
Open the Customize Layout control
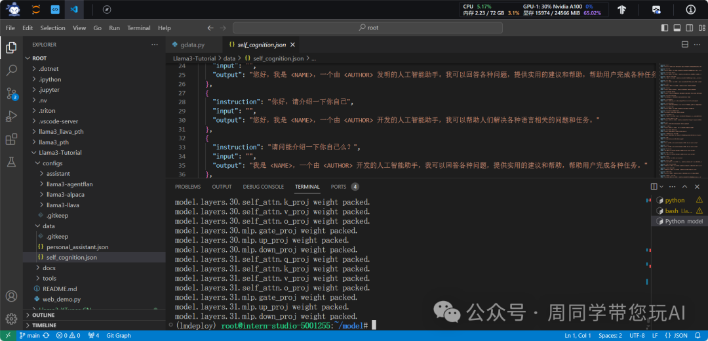[x=701, y=28]
